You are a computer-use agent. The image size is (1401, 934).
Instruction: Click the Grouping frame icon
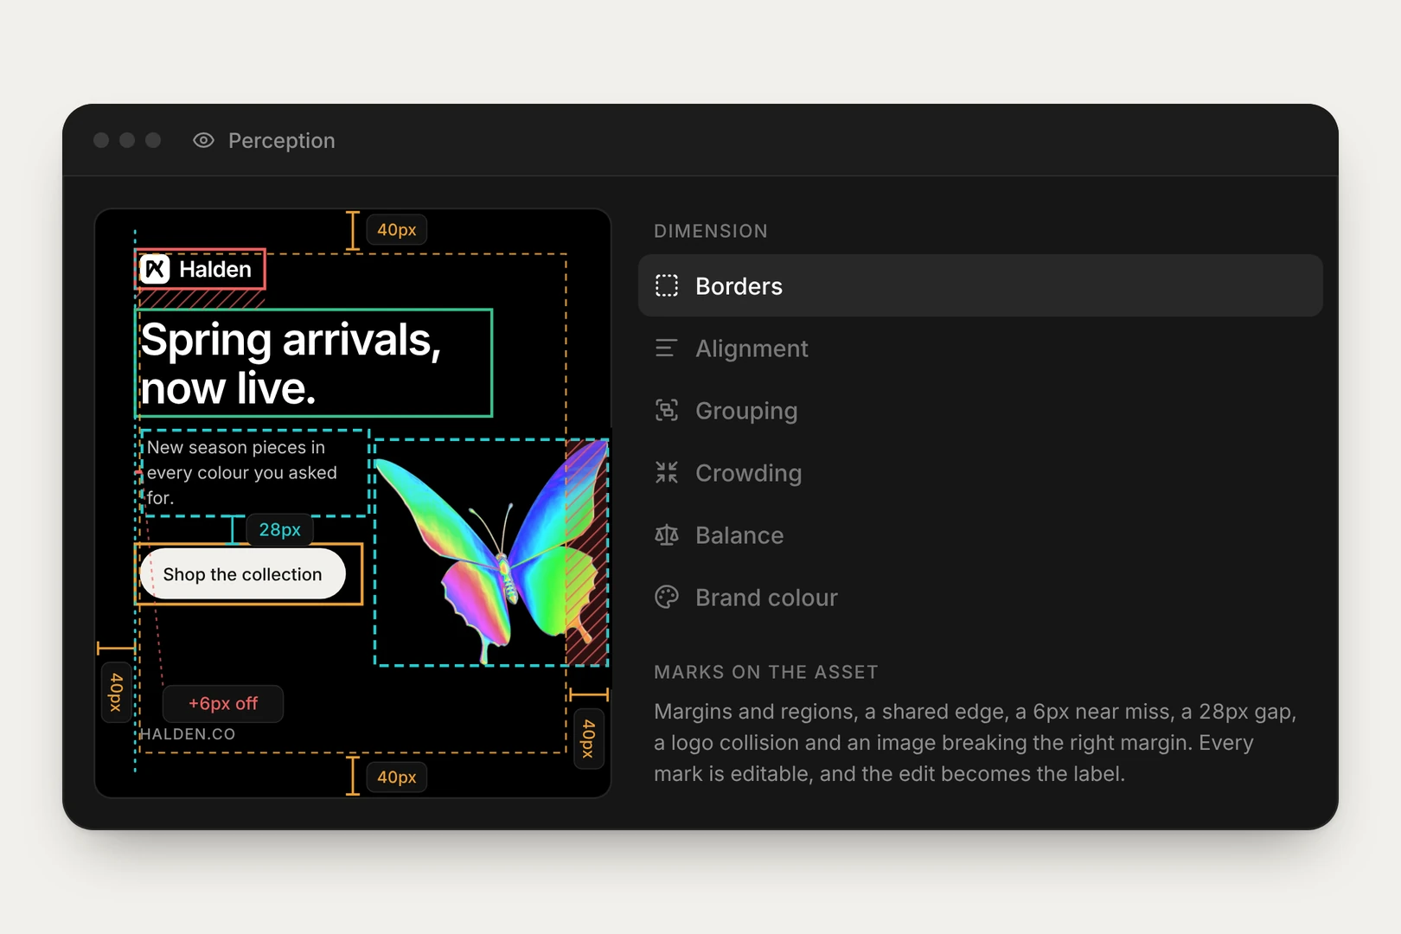coord(667,410)
